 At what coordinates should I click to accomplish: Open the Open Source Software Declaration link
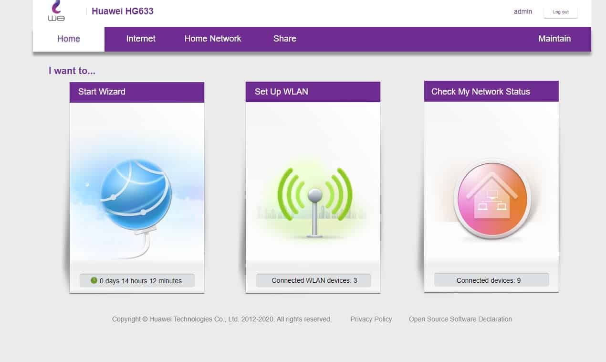point(460,319)
